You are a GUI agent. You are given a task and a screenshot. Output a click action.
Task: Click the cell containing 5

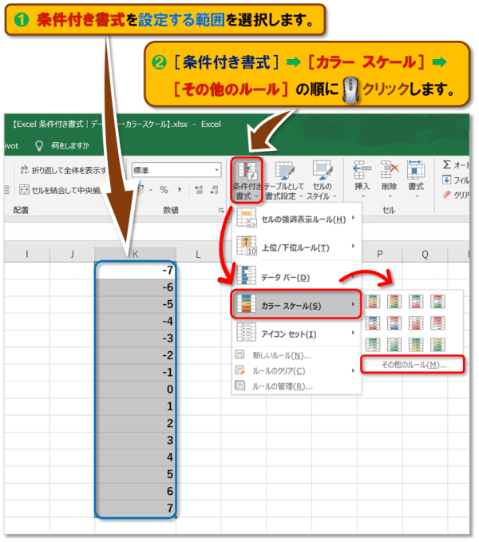[136, 474]
